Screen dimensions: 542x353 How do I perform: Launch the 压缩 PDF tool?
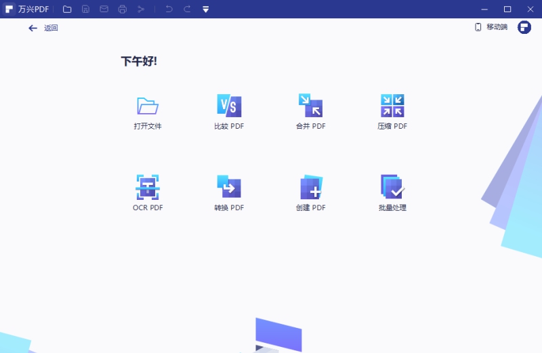[392, 112]
